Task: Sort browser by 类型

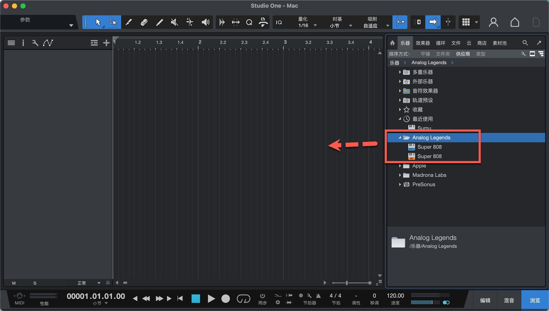Action: (480, 54)
